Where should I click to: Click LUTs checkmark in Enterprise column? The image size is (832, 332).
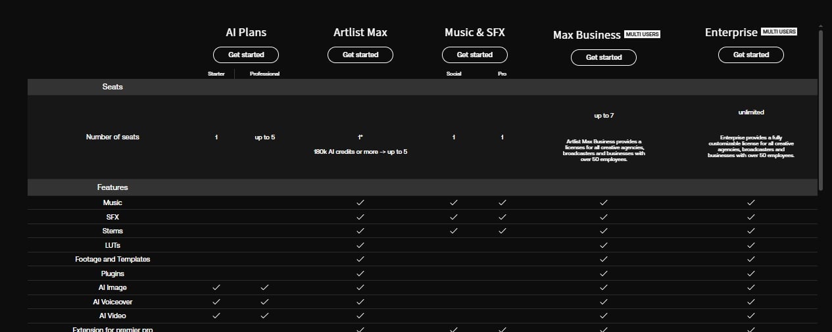pos(751,245)
